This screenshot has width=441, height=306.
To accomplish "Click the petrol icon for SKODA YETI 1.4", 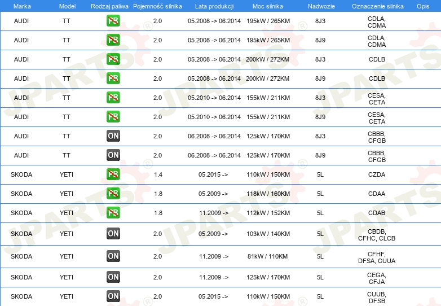I will (x=113, y=174).
